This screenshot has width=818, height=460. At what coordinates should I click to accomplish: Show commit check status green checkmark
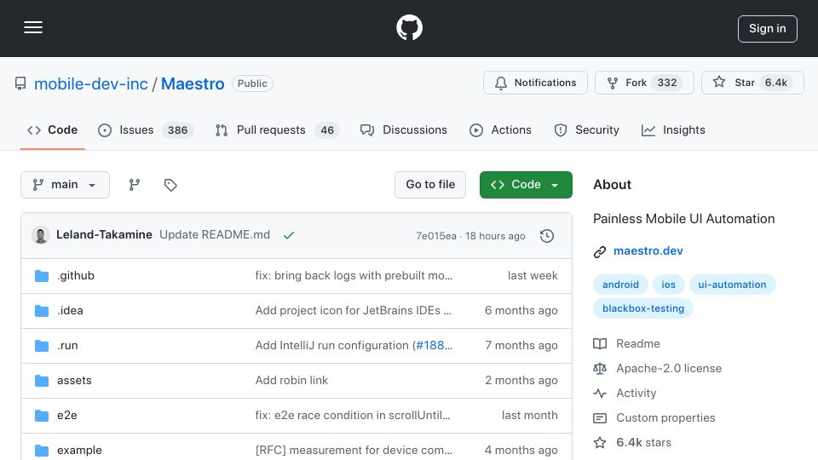point(289,235)
